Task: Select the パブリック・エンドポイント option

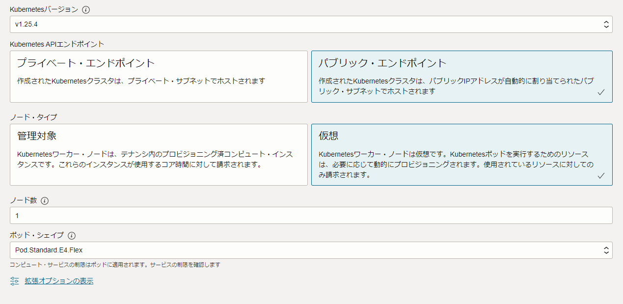Action: [x=461, y=76]
